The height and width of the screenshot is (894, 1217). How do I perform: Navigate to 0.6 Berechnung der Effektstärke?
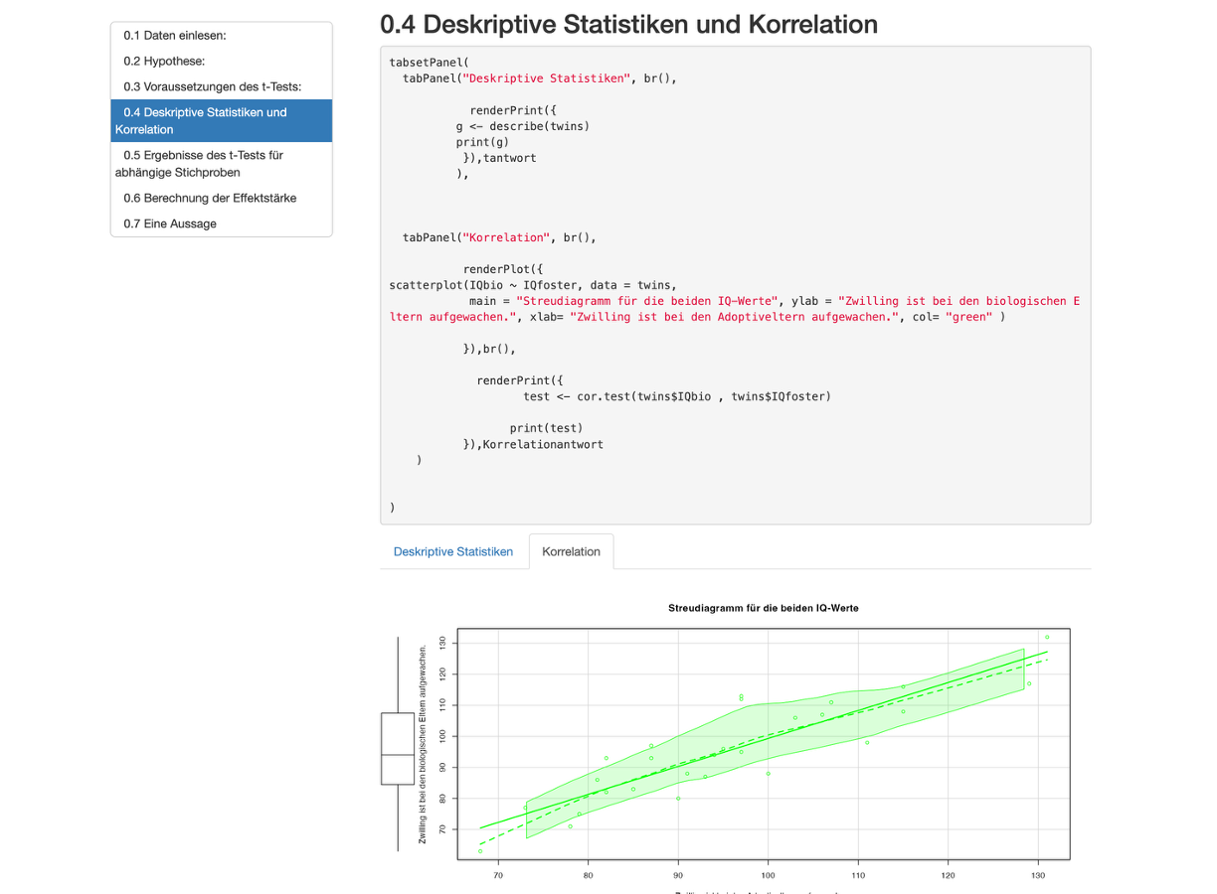coord(210,199)
